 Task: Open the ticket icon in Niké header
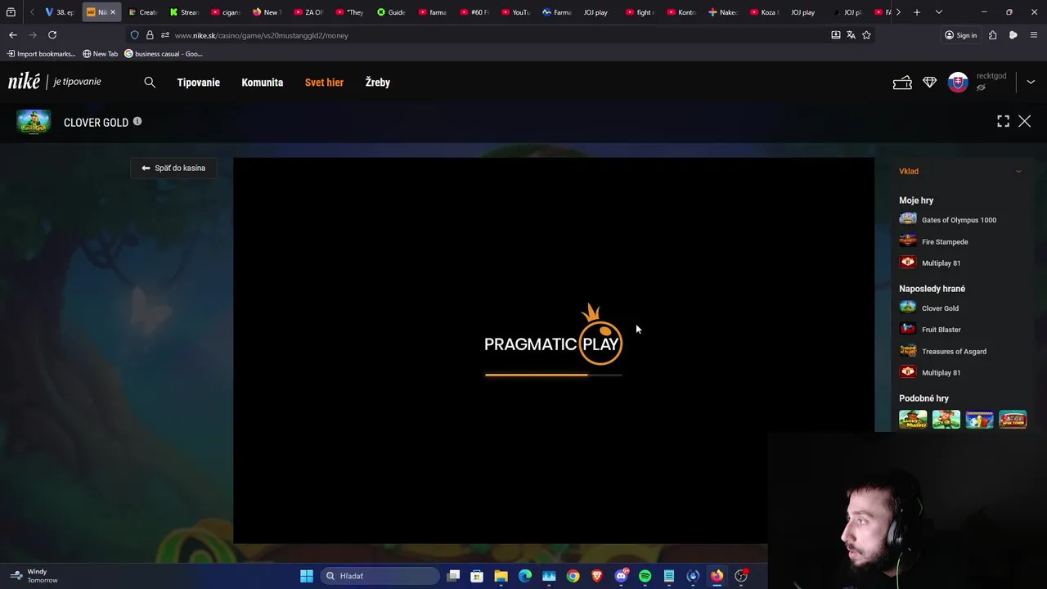(902, 83)
